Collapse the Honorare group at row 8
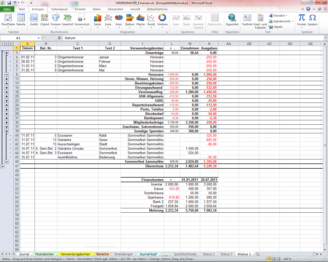Screen dimensions: 328x262 click(7, 75)
